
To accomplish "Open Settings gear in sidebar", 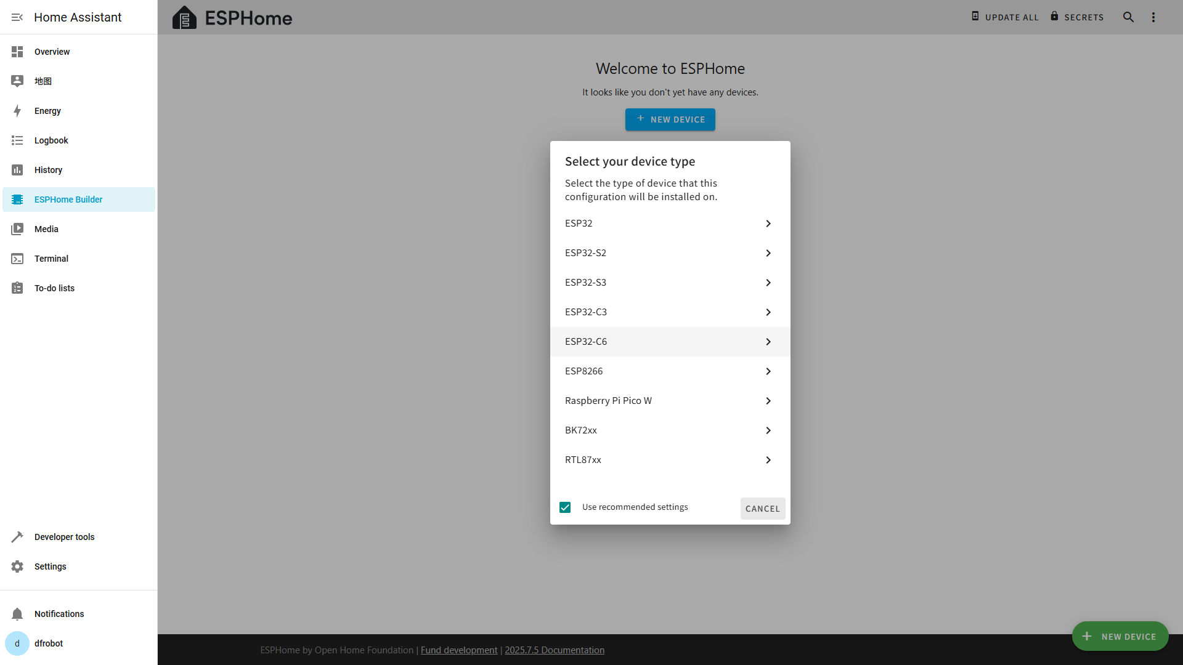I will tap(17, 566).
